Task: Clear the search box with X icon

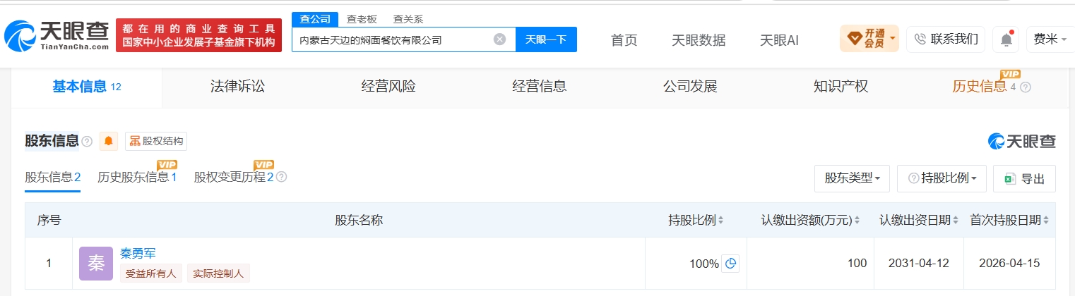Action: pos(499,39)
